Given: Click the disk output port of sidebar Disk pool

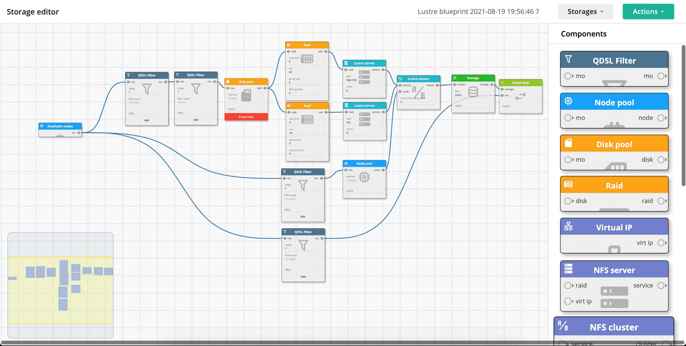Looking at the screenshot, I should (x=661, y=160).
